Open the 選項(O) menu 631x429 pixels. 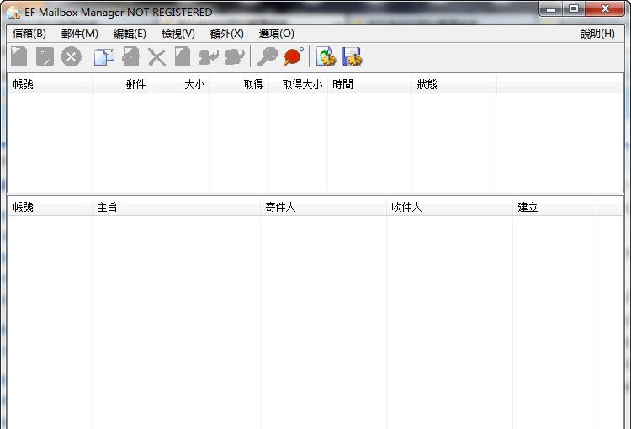277,34
